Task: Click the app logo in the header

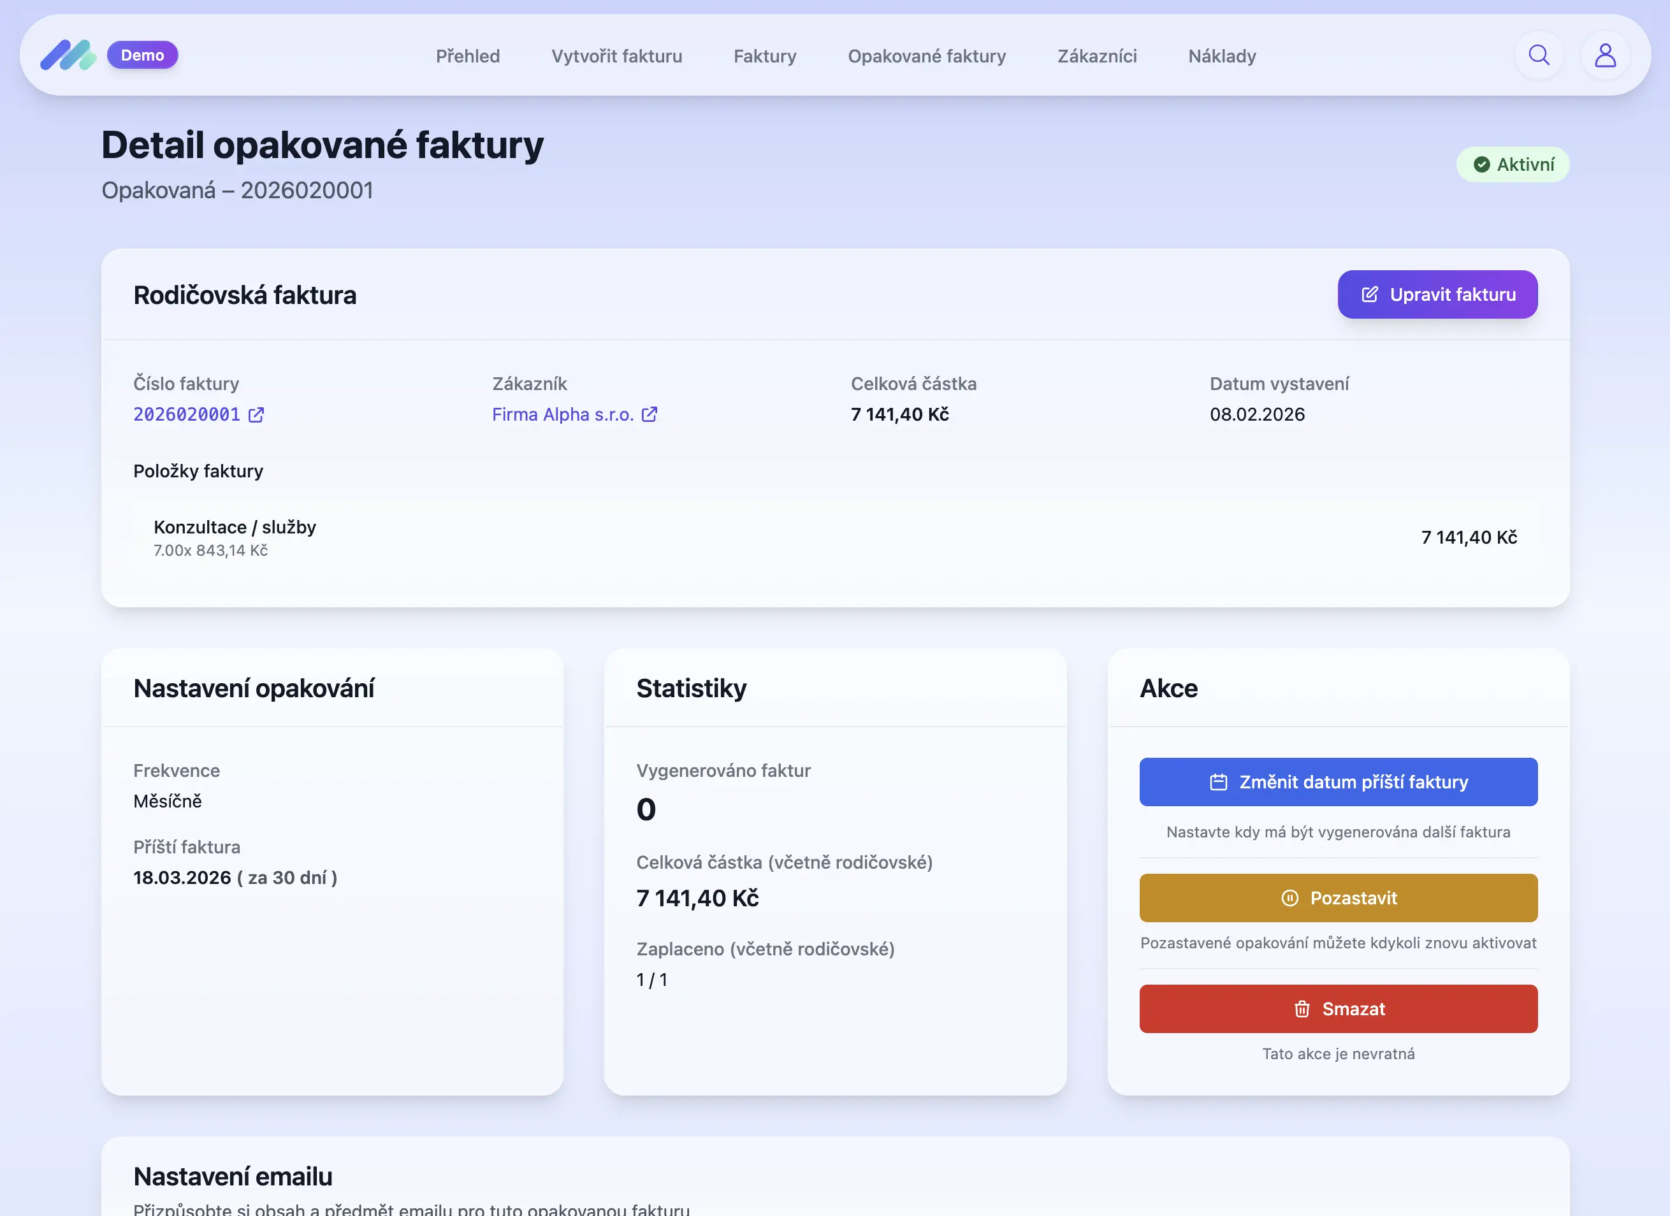Action: coord(68,55)
